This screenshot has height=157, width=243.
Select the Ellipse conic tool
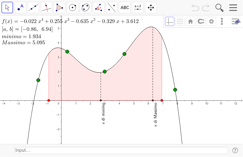pyautogui.click(x=86, y=8)
